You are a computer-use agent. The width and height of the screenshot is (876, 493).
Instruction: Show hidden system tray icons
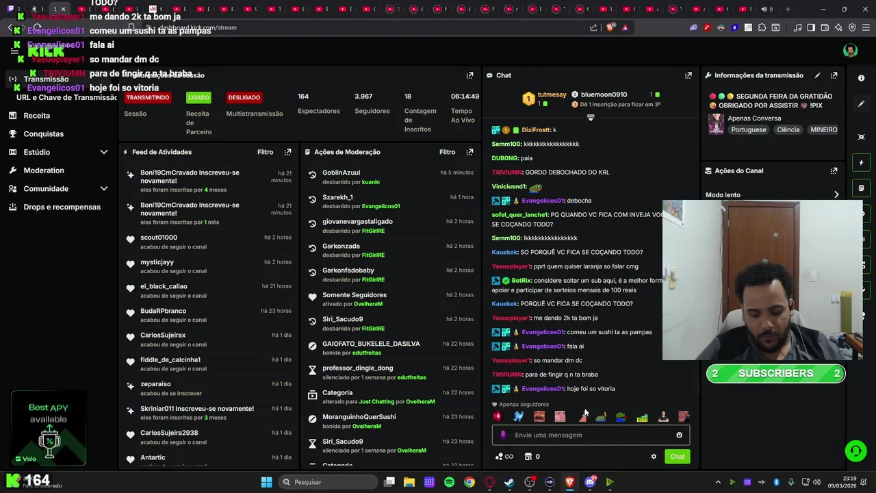[717, 482]
